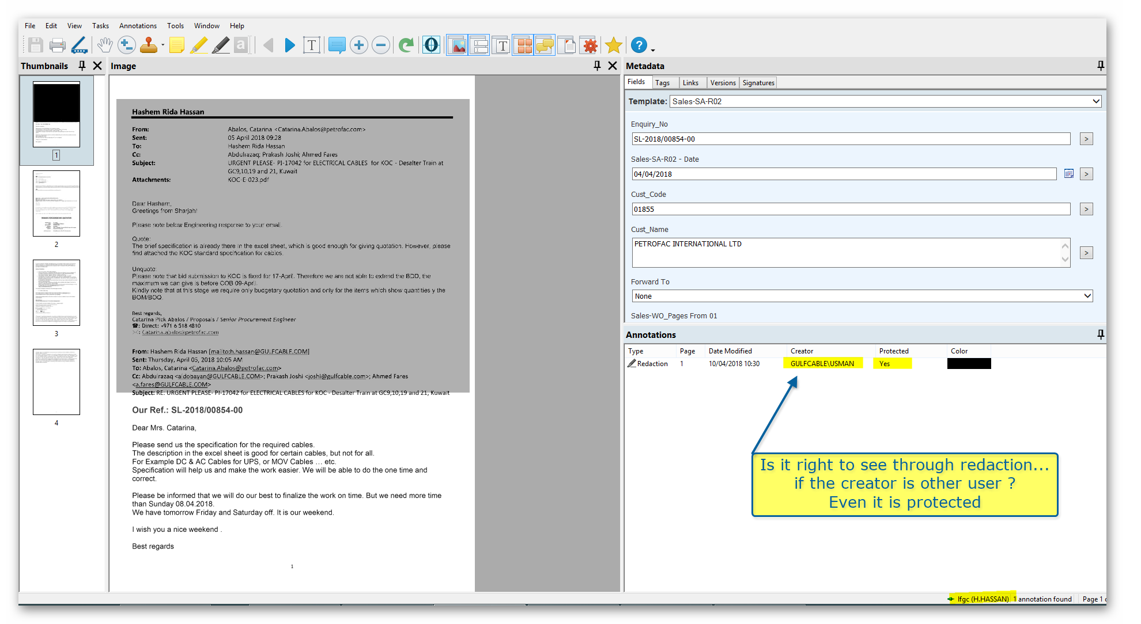The width and height of the screenshot is (1141, 624).
Task: Click the black redaction color swatch
Action: pyautogui.click(x=969, y=364)
